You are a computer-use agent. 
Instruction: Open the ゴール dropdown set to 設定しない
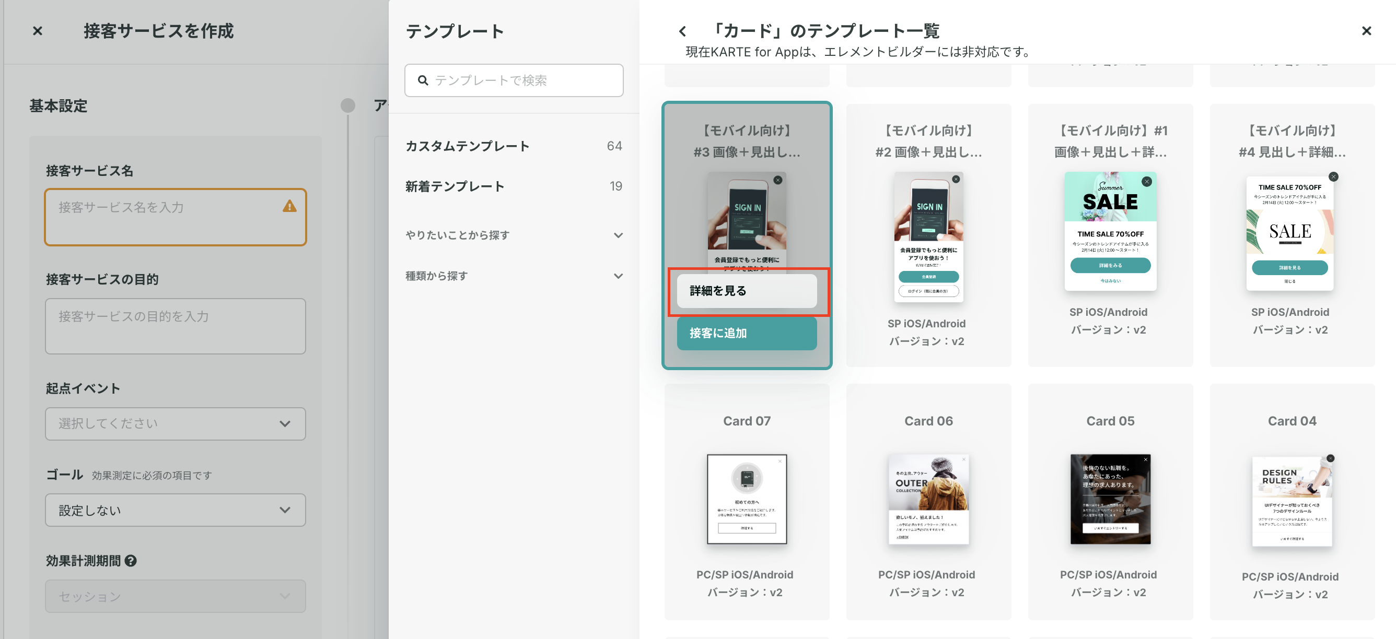click(175, 510)
